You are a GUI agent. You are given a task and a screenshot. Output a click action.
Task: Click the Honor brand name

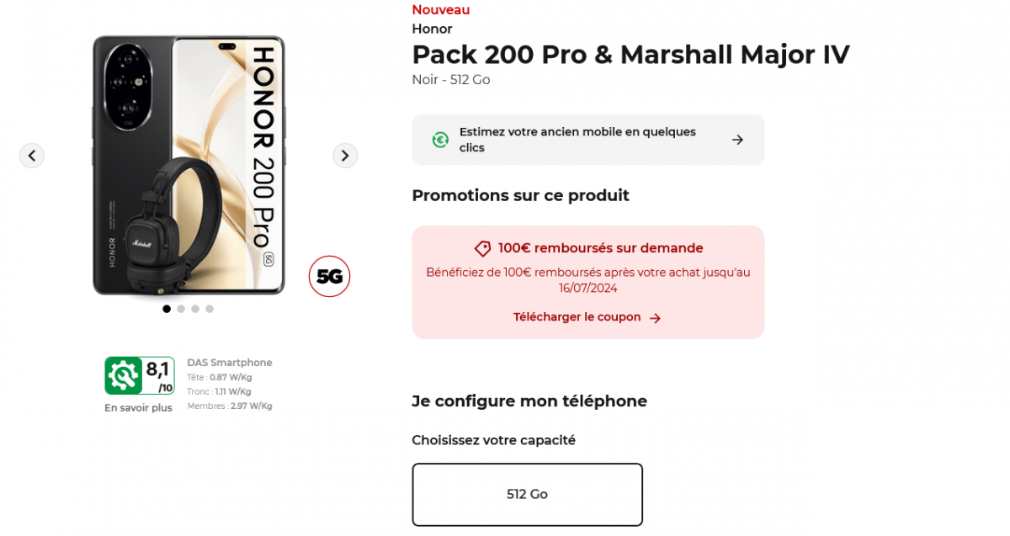[x=432, y=29]
